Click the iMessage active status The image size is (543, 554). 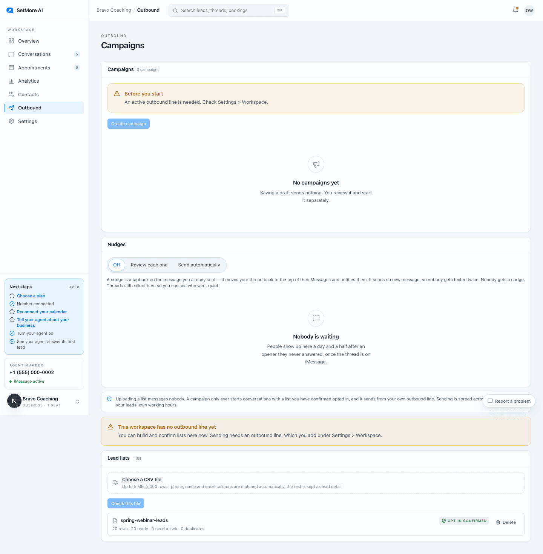click(27, 382)
